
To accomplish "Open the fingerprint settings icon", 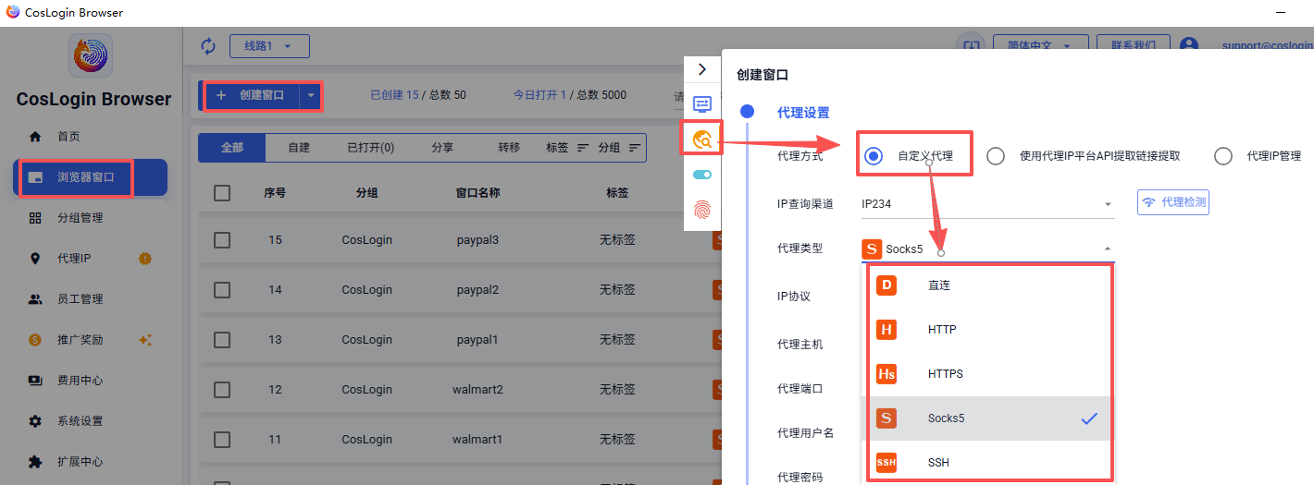I will click(x=702, y=210).
